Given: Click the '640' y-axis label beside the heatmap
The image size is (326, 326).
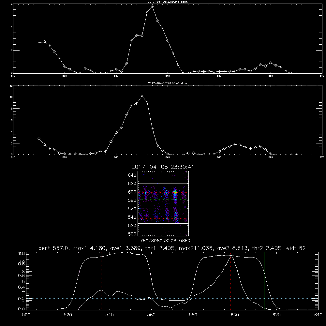Looking at the screenshot, I should click(x=132, y=175).
